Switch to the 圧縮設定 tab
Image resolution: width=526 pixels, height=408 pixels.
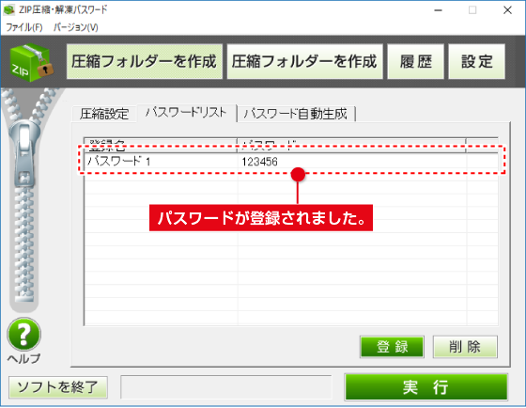pyautogui.click(x=104, y=114)
